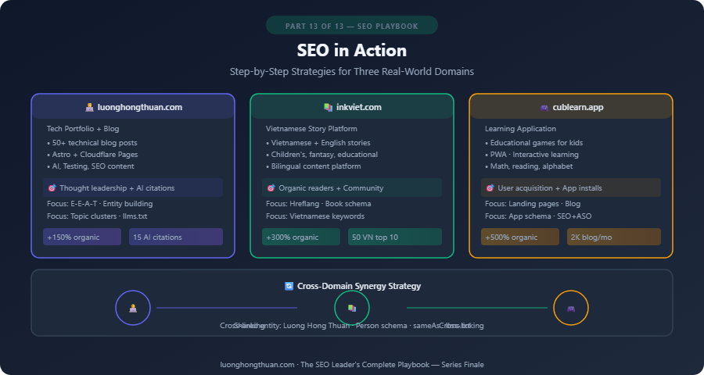Image resolution: width=704 pixels, height=375 pixels.
Task: Click the footer Series Finale caption
Action: [x=352, y=365]
